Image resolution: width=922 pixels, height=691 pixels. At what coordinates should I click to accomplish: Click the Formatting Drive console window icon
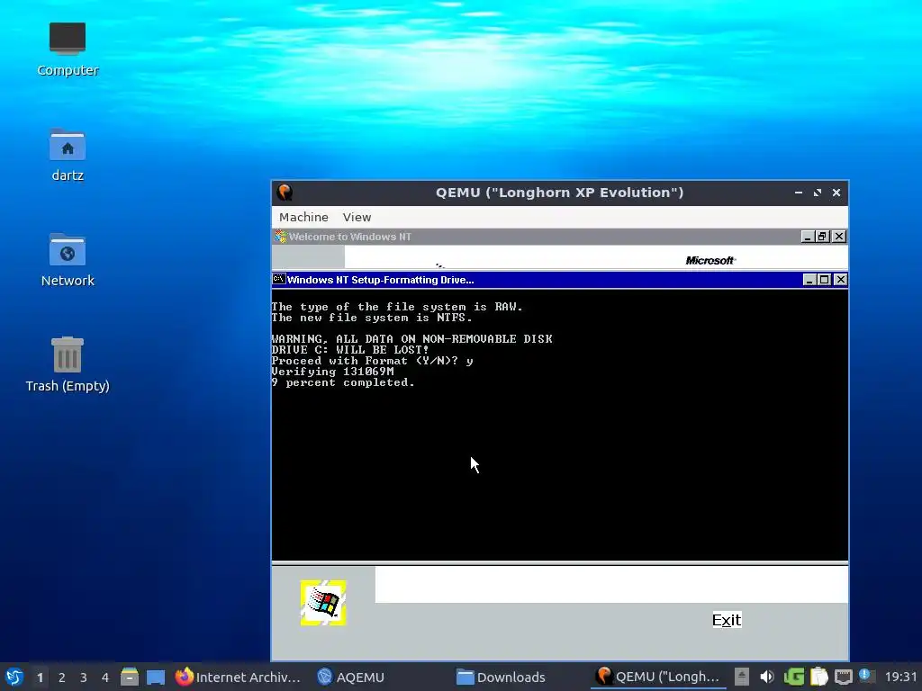pyautogui.click(x=279, y=279)
